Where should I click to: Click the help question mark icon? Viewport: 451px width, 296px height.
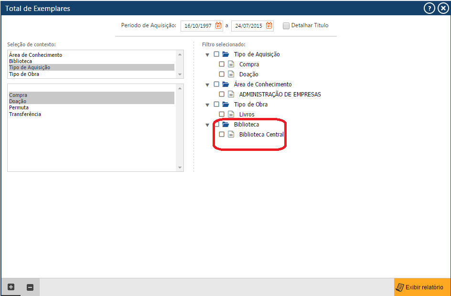[x=429, y=8]
